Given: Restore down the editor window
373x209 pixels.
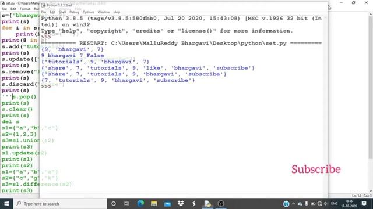Looking at the screenshot, I should pos(354,3).
